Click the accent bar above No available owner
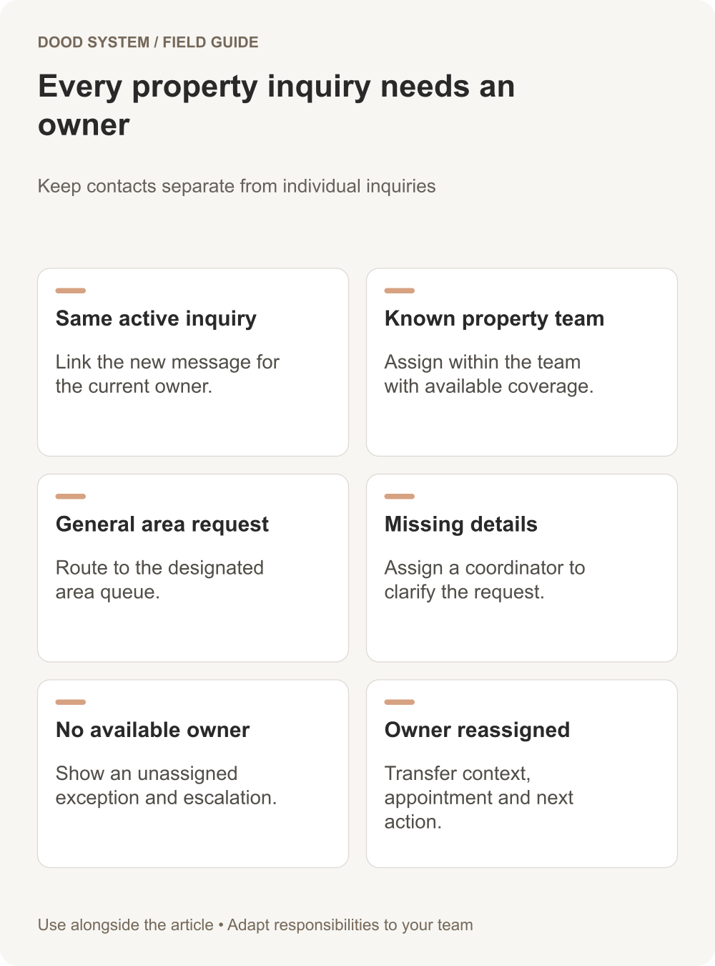The image size is (715, 966). [71, 702]
